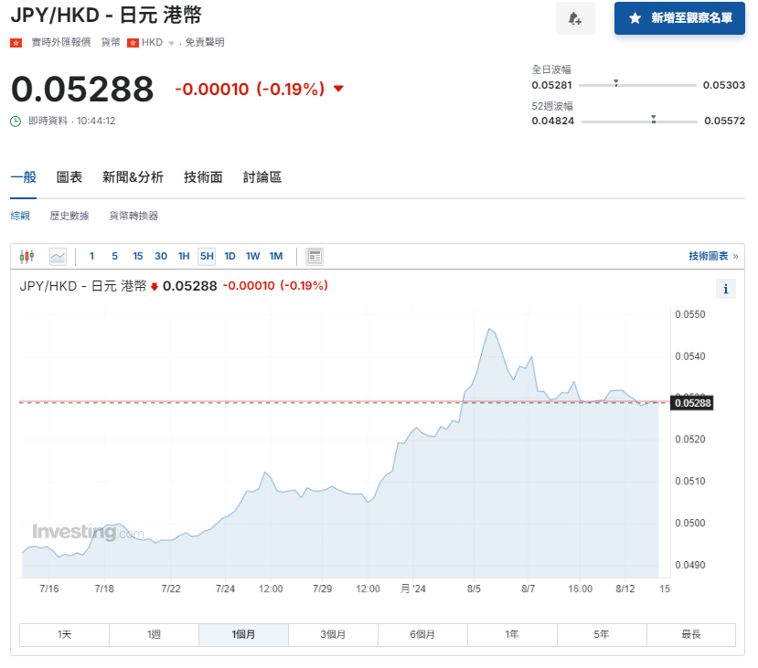758x668 pixels.
Task: Open the news panel icon in chart toolbar
Action: (315, 257)
